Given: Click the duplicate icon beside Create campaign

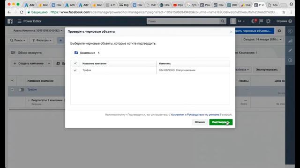Looking at the screenshot, I should 58,63.
